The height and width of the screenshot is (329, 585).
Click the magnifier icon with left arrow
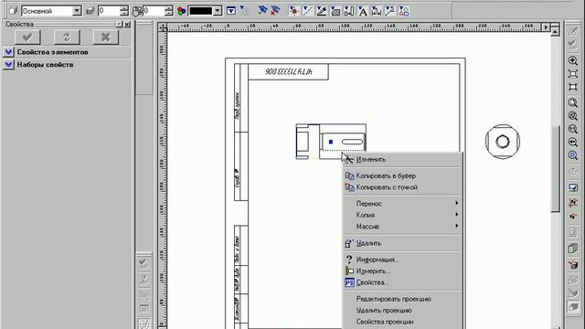pyautogui.click(x=573, y=143)
